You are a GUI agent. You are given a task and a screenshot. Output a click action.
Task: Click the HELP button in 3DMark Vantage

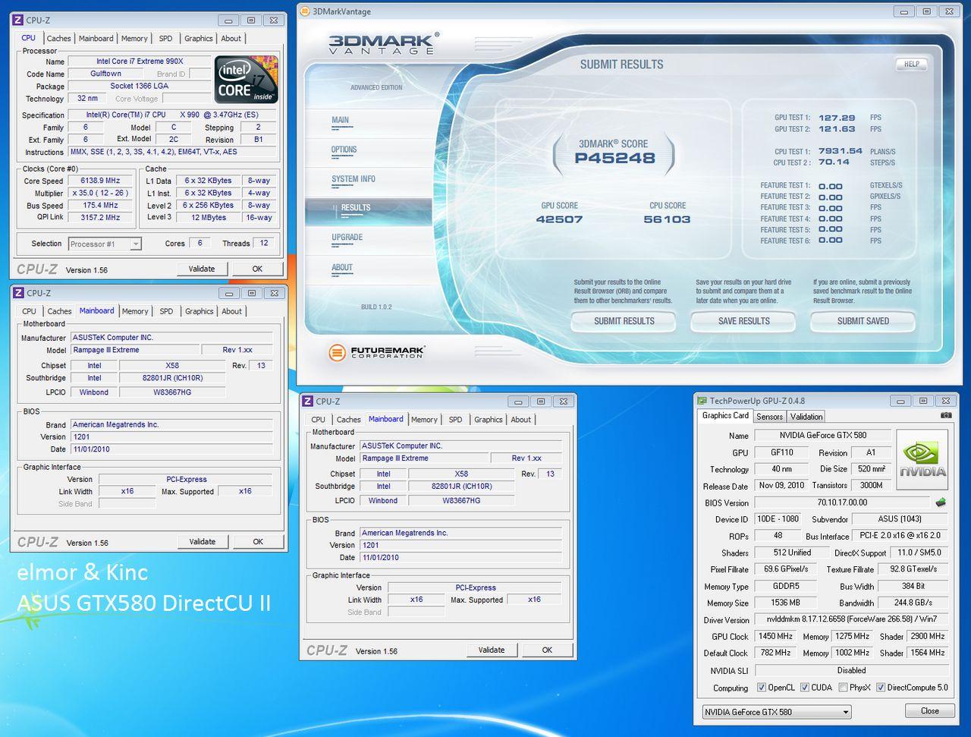(x=911, y=65)
